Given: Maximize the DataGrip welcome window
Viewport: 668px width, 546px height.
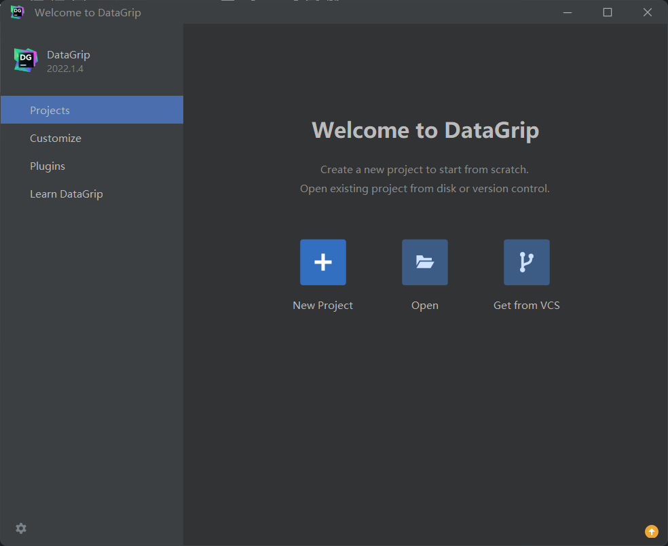Looking at the screenshot, I should [x=608, y=12].
